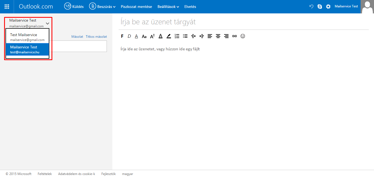Center the text
The height and width of the screenshot is (178, 374).
tap(218, 36)
